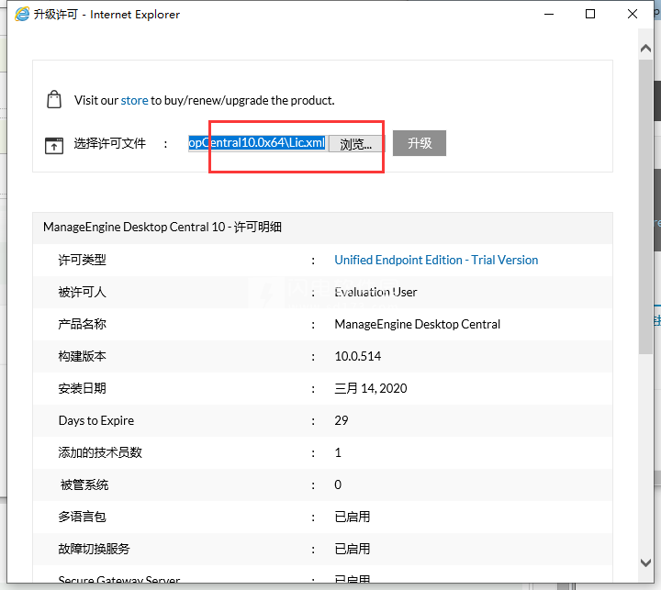
Task: Click the 浏览... browse button
Action: point(356,144)
